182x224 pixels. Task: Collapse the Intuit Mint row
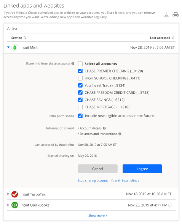[x=8, y=47]
